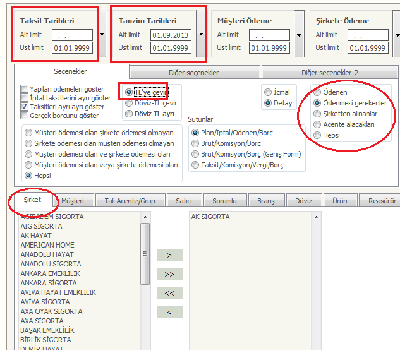Check Gerçek borcunu göster option

pyautogui.click(x=25, y=116)
